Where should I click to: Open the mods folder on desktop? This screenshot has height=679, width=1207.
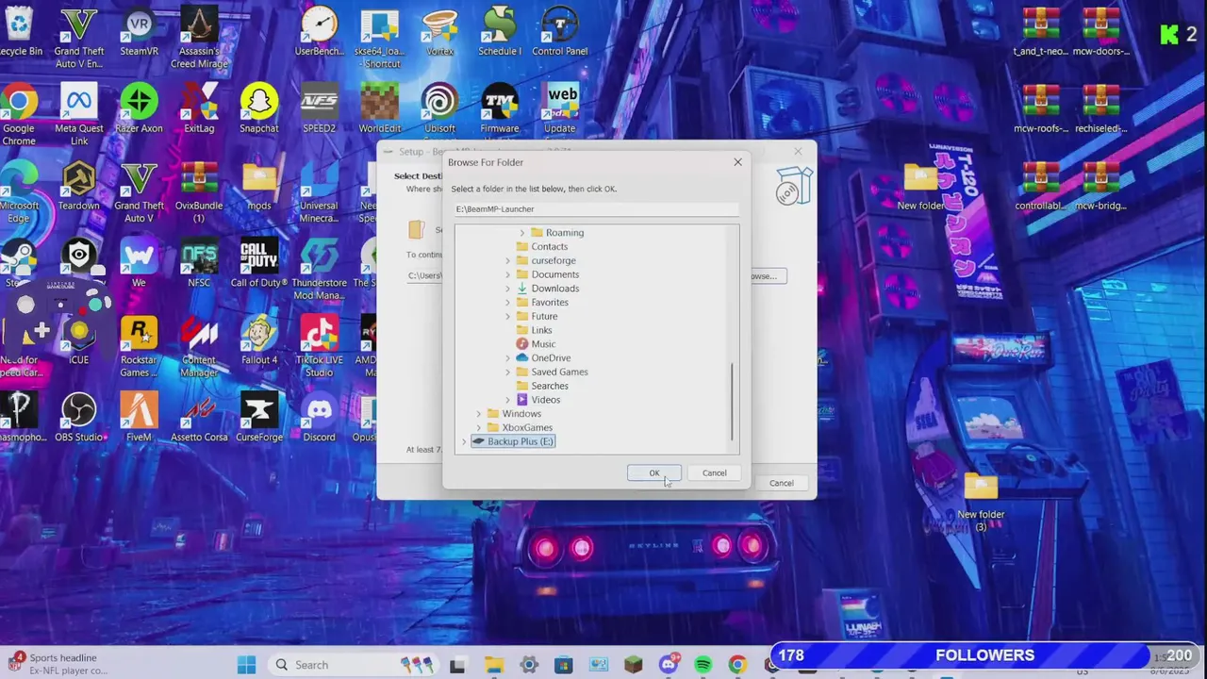259,188
